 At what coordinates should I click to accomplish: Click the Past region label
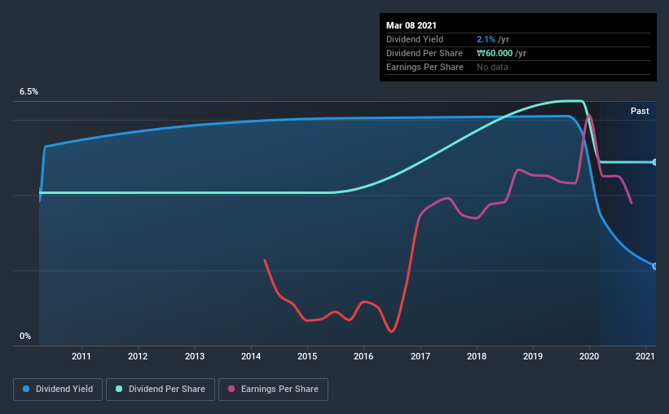(x=640, y=111)
